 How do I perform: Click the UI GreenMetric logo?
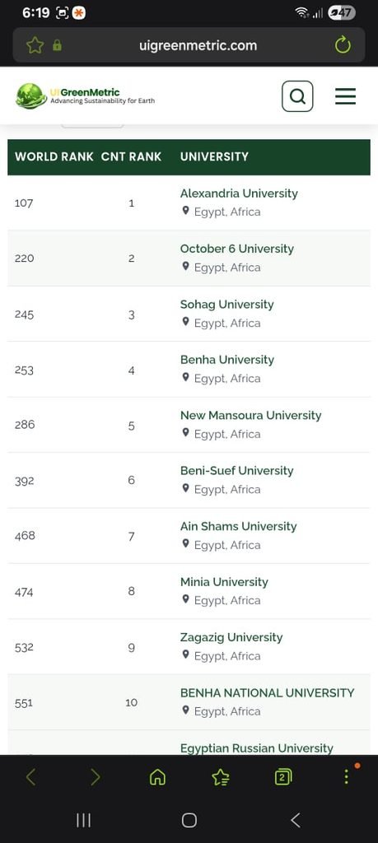pos(86,95)
